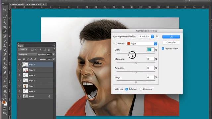Open Ajuste preestablecido dropdown

pyautogui.click(x=146, y=36)
